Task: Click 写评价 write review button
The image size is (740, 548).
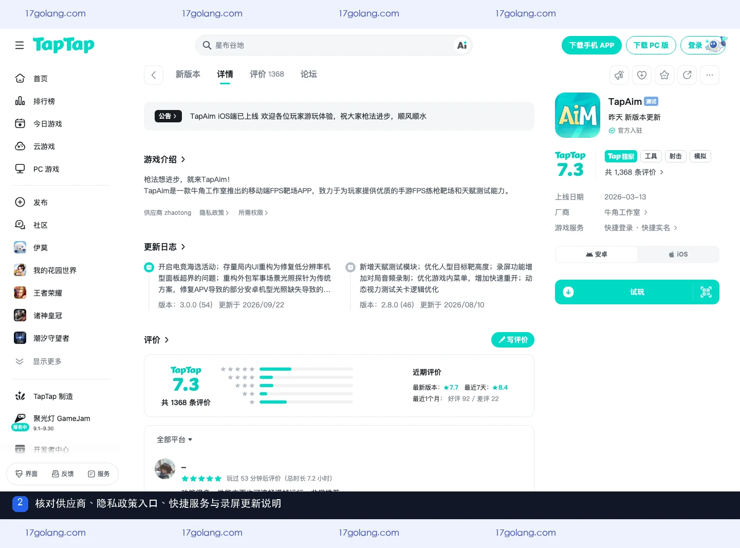Action: tap(513, 340)
